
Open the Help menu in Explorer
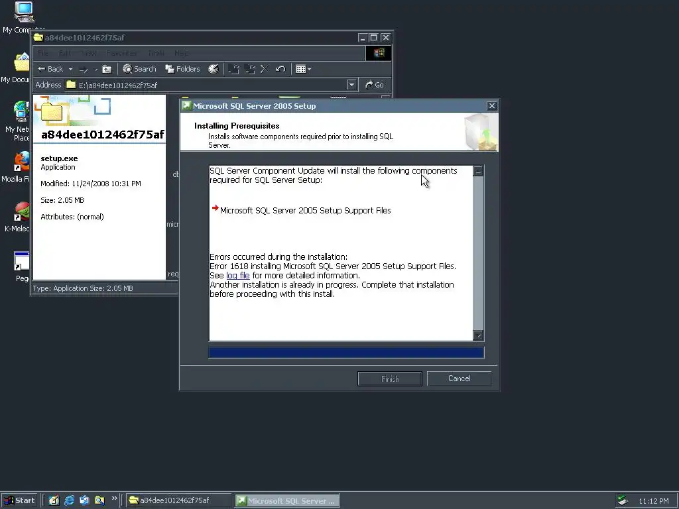pos(182,53)
